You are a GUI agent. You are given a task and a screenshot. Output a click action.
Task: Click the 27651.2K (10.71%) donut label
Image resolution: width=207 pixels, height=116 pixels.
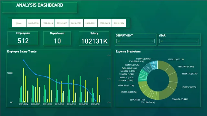[x=176, y=59]
